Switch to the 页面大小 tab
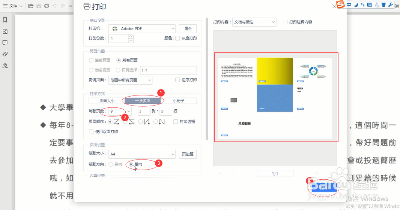 point(107,101)
